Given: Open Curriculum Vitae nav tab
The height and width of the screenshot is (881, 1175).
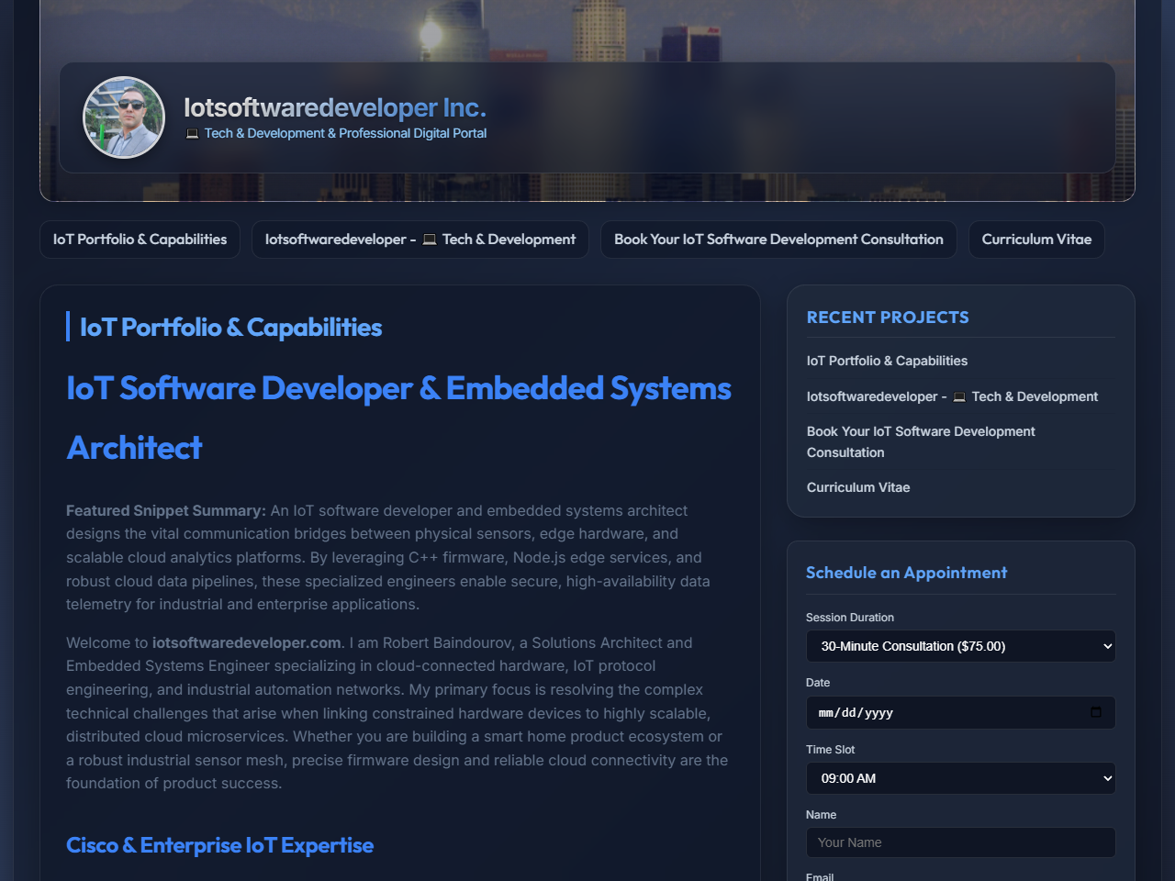Looking at the screenshot, I should (1036, 240).
